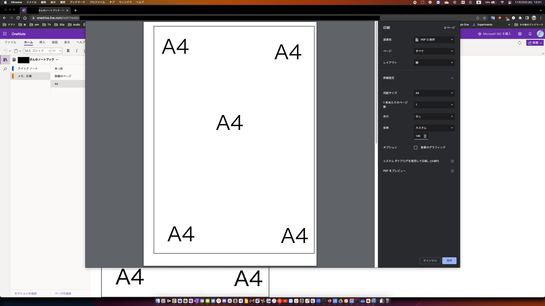This screenshot has height=306, width=545.
Task: Open the clipboard paste icon
Action: click(16, 50)
